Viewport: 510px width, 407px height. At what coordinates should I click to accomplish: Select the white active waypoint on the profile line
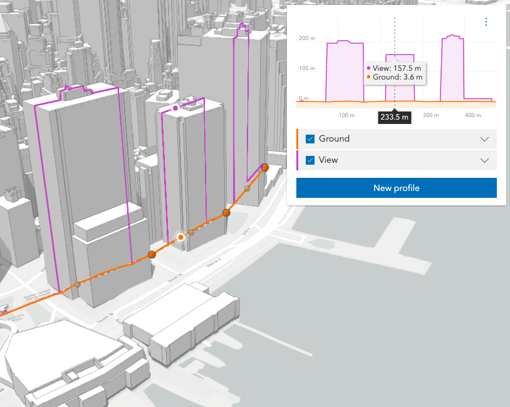[x=180, y=237]
